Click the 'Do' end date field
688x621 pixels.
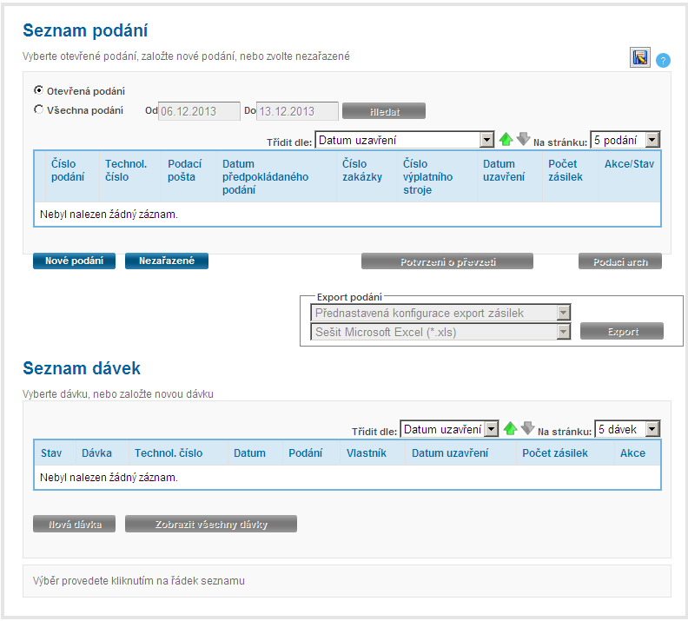click(297, 111)
